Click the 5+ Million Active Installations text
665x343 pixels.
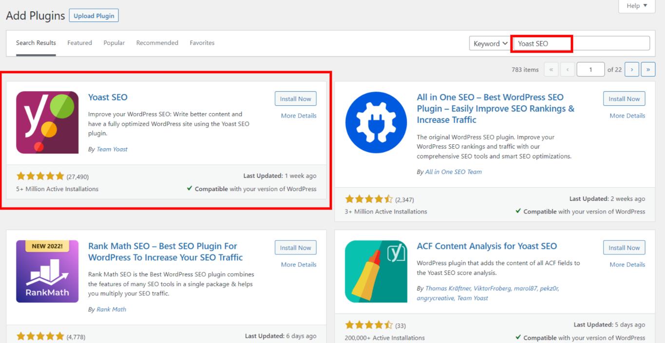(57, 189)
